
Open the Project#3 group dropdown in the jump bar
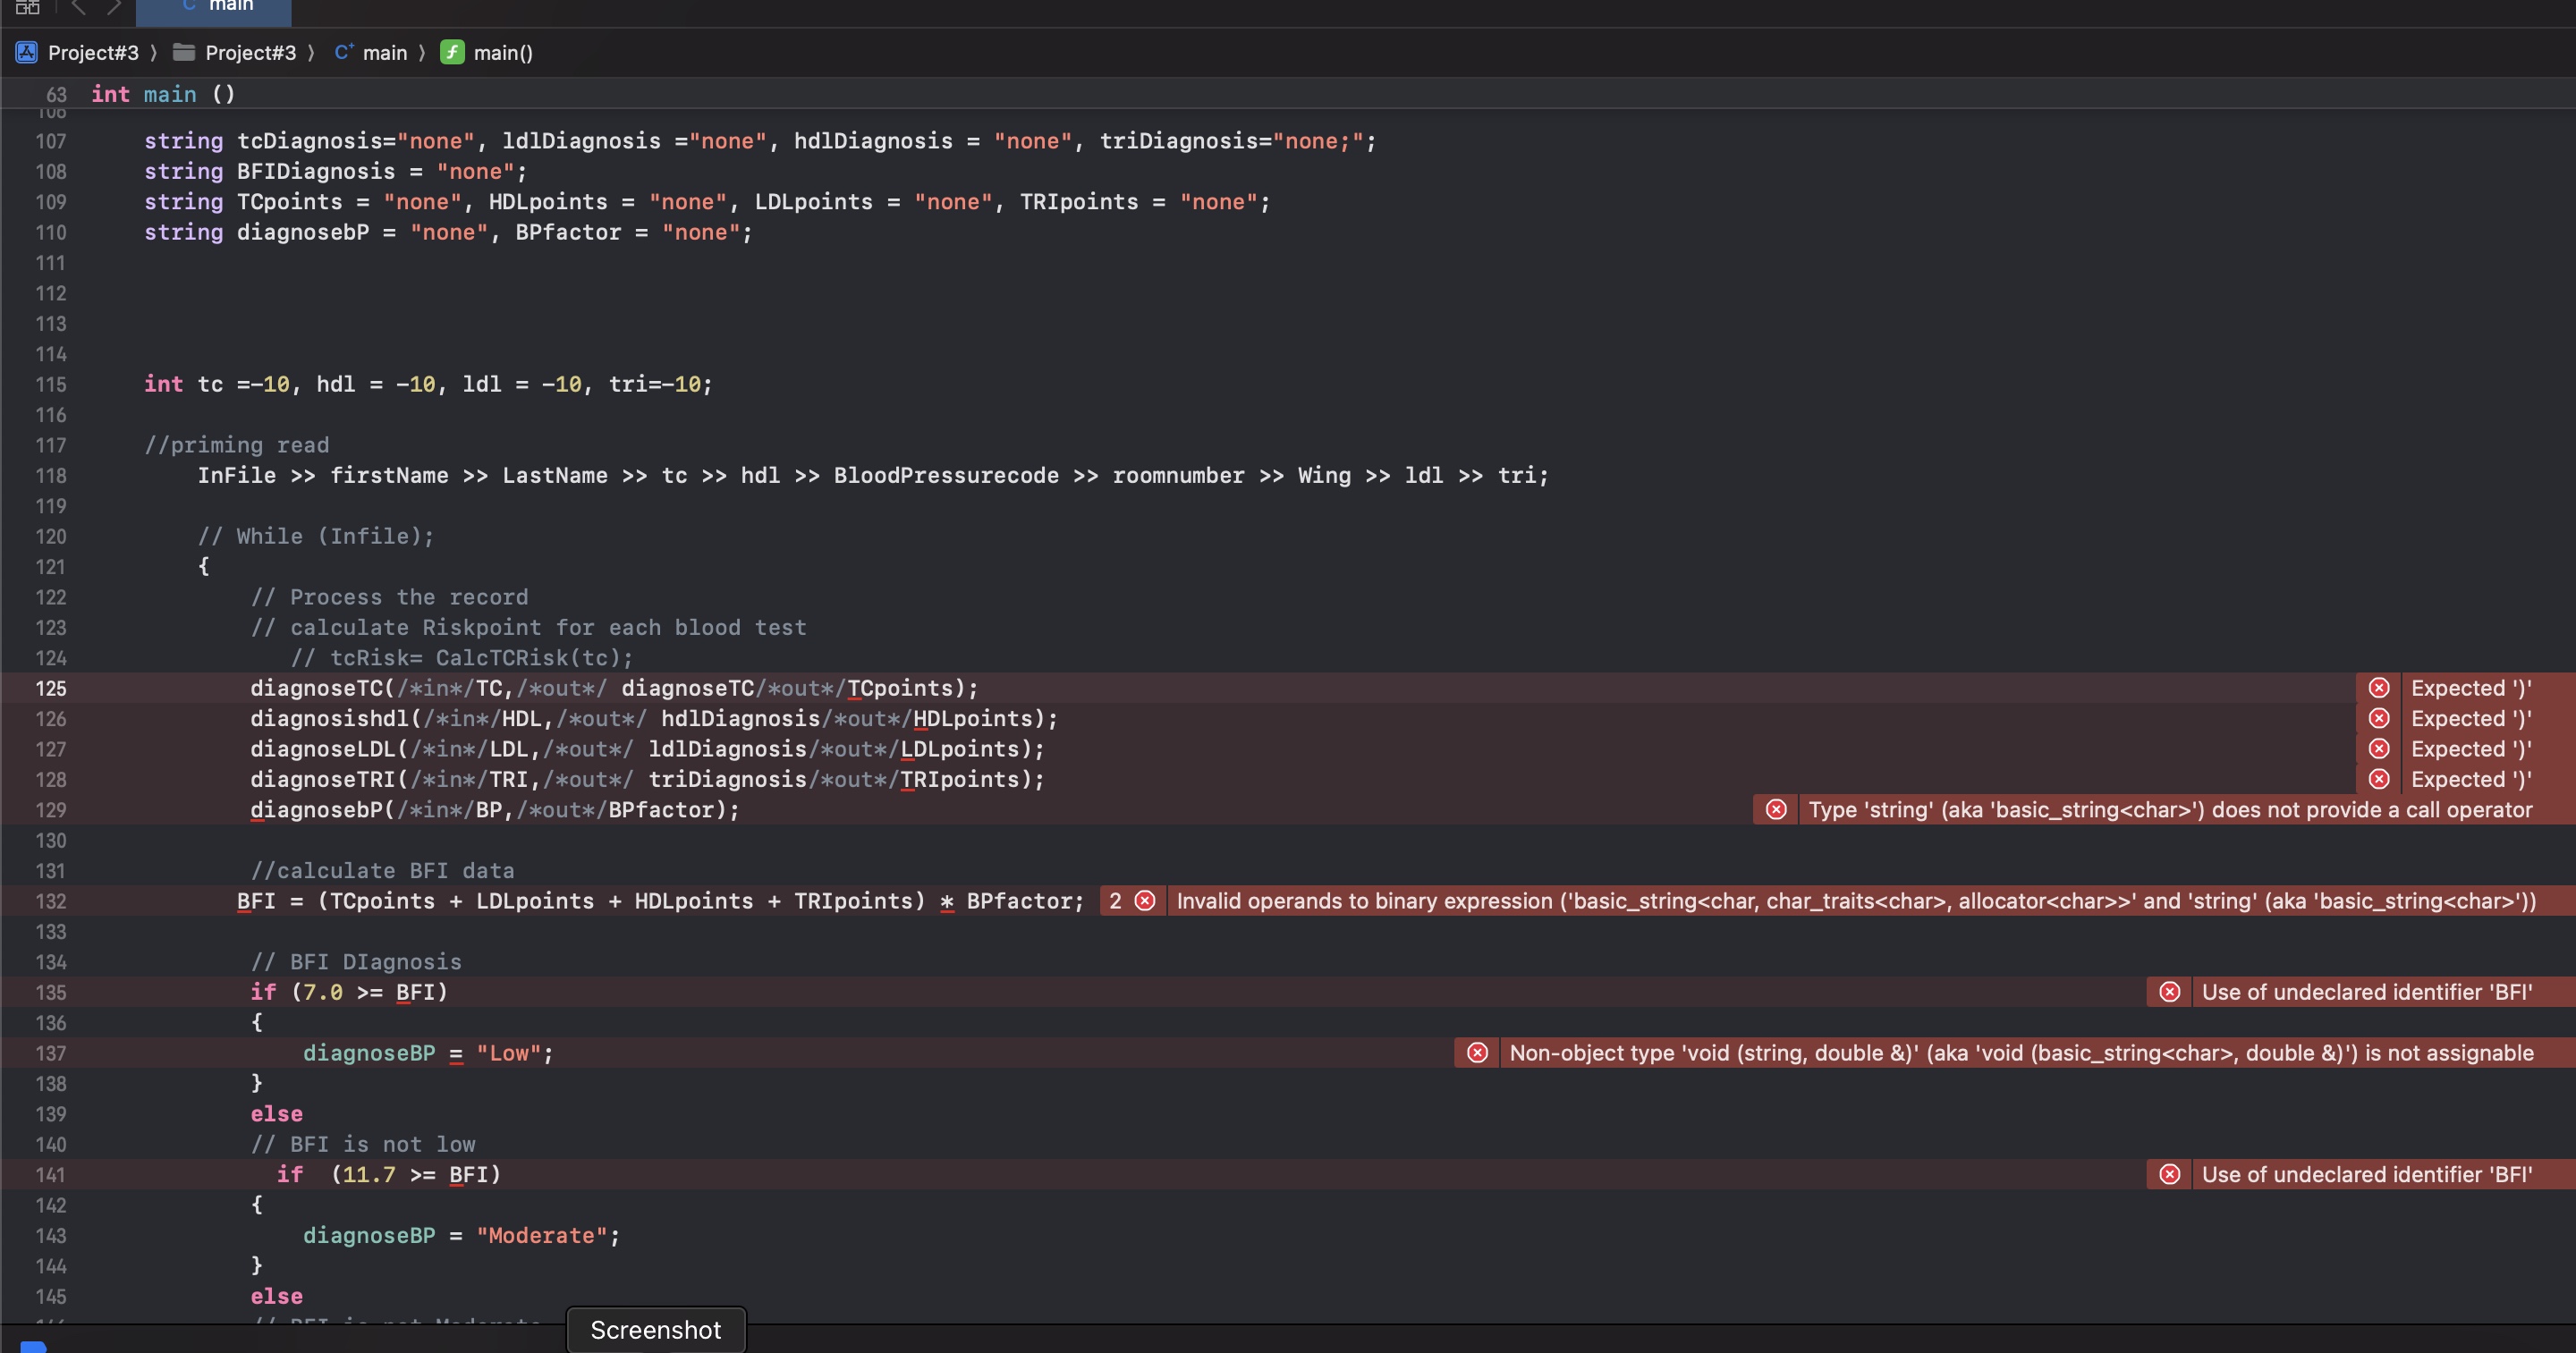pos(250,52)
